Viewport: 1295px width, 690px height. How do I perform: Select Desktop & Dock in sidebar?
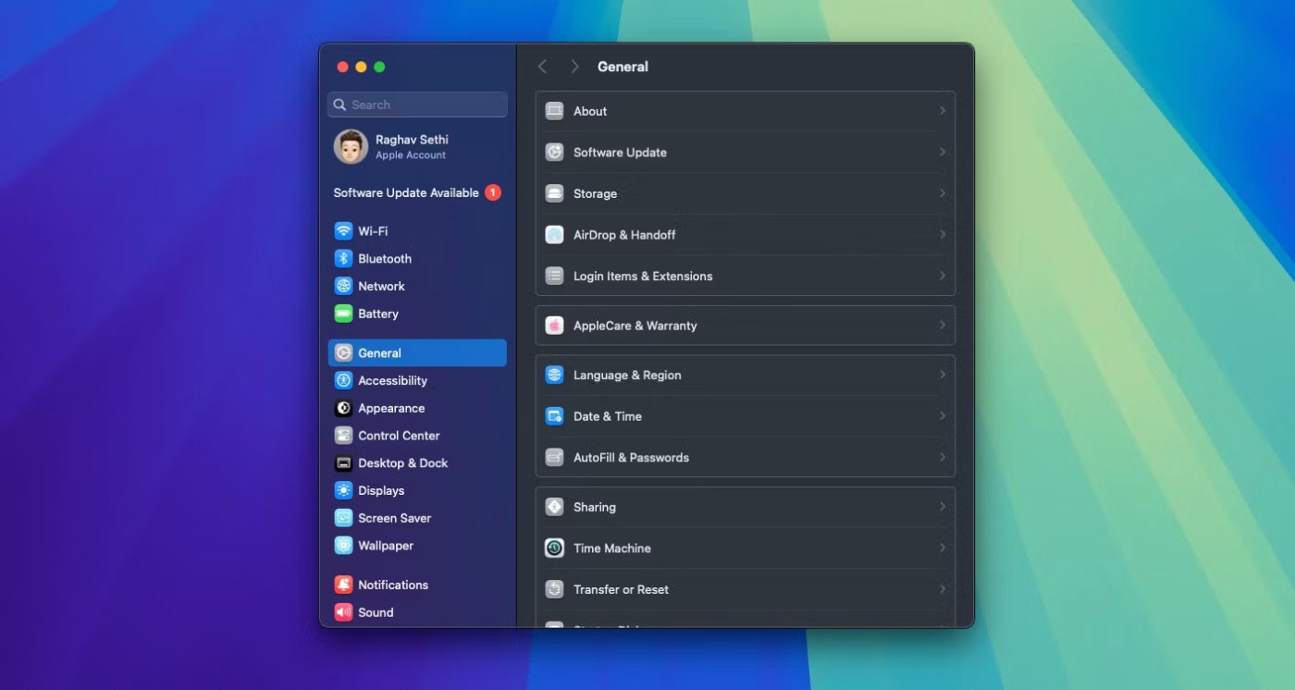pos(402,463)
